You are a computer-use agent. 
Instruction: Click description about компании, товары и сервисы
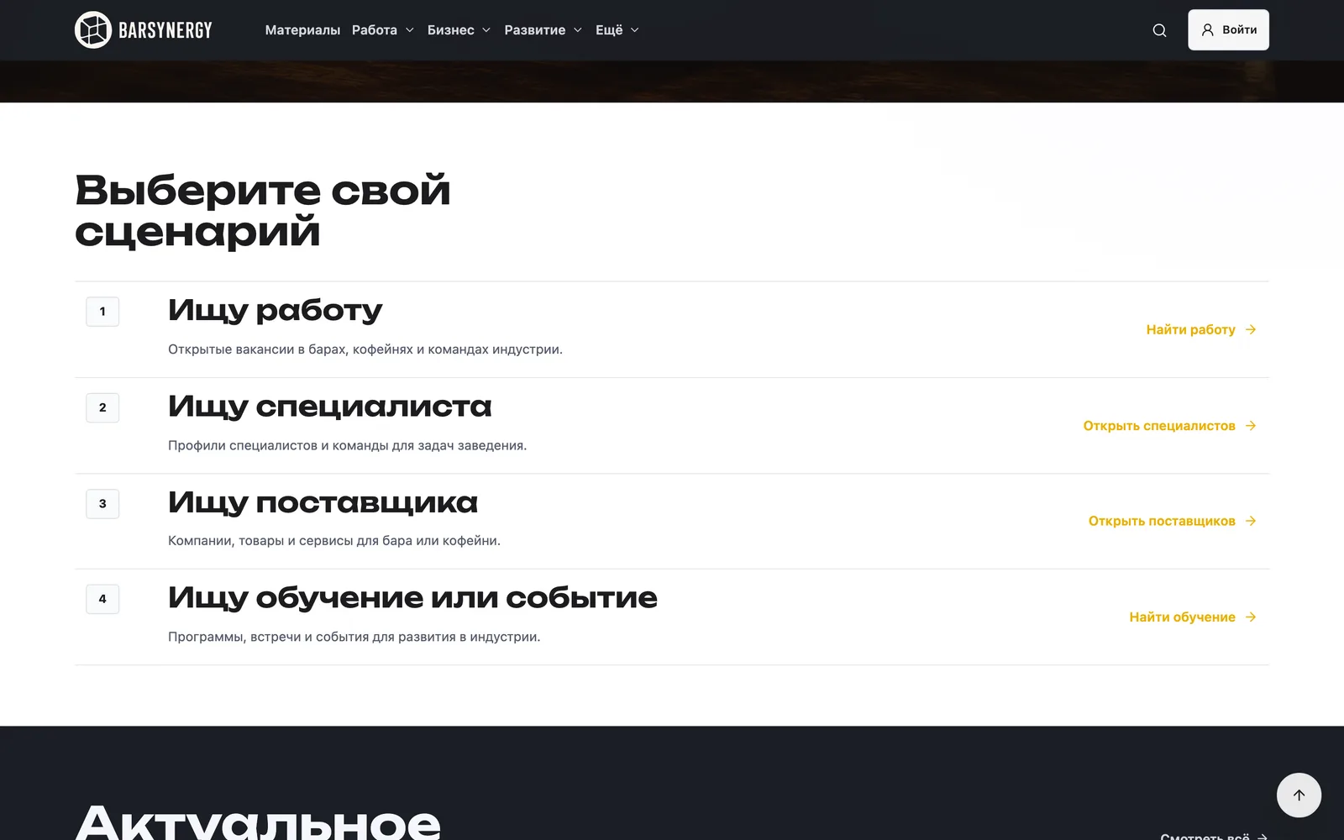[334, 541]
